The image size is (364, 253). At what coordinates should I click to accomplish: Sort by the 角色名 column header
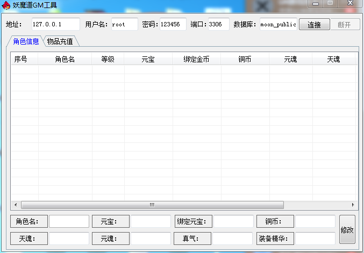click(65, 59)
